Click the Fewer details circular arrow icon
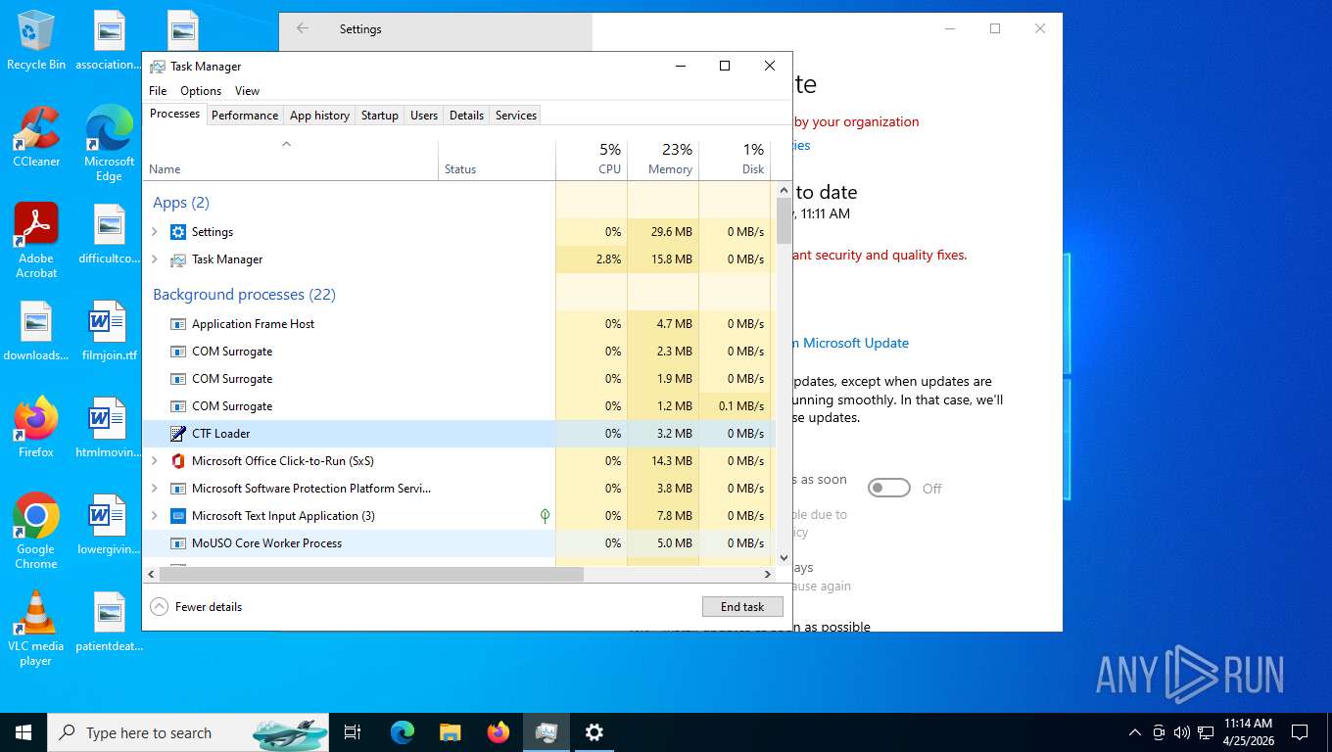 point(159,607)
